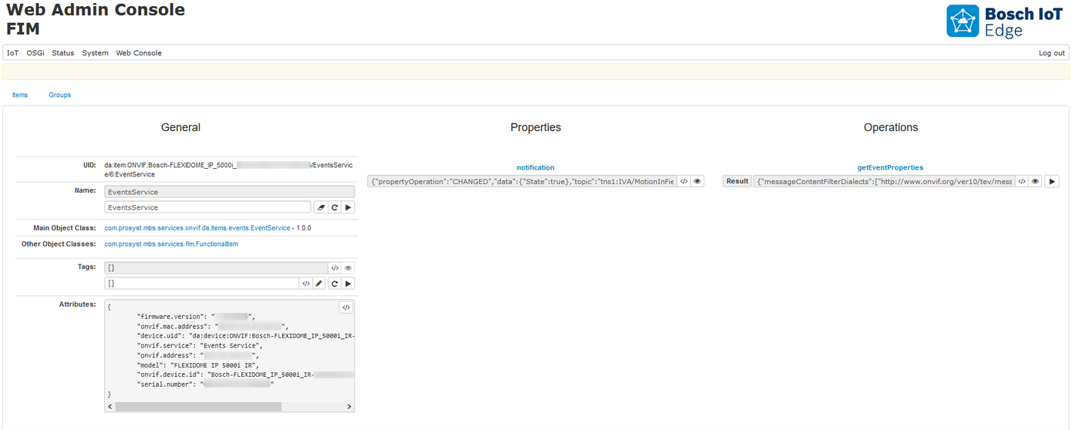Click the getEventProperties result code view icon
Screen dimensions: 1072x430
[x=1021, y=181]
